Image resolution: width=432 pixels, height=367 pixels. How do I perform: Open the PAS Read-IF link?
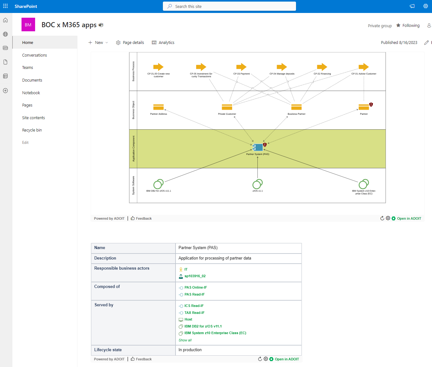[194, 294]
